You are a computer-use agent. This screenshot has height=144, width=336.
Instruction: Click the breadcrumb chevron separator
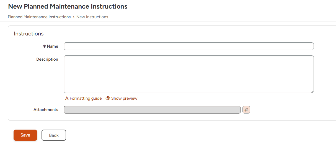pyautogui.click(x=74, y=17)
